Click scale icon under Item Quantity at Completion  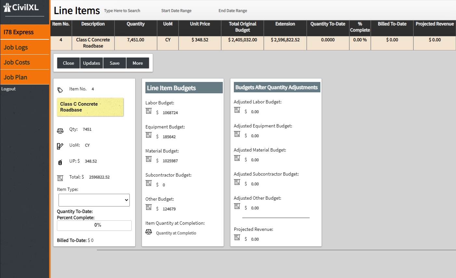pos(149,232)
